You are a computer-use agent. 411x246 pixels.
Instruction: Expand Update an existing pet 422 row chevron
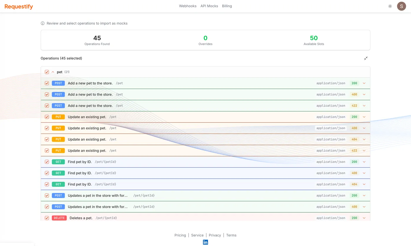pyautogui.click(x=364, y=151)
